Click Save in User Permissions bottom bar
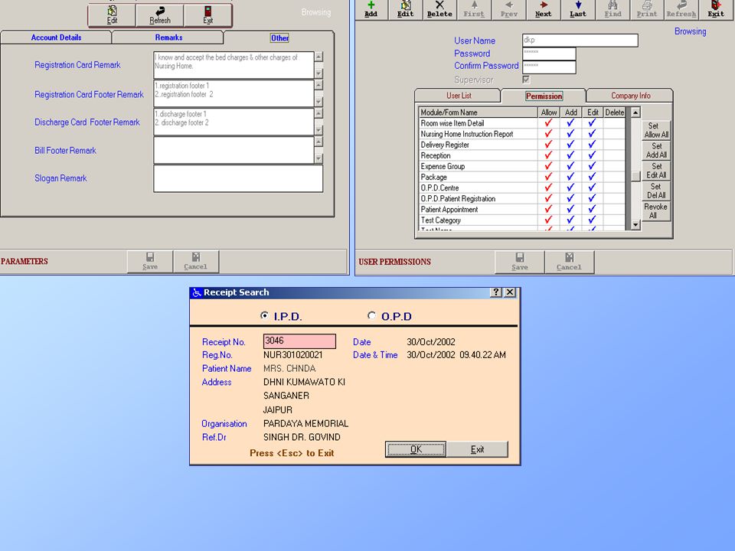This screenshot has height=551, width=735. coord(519,262)
